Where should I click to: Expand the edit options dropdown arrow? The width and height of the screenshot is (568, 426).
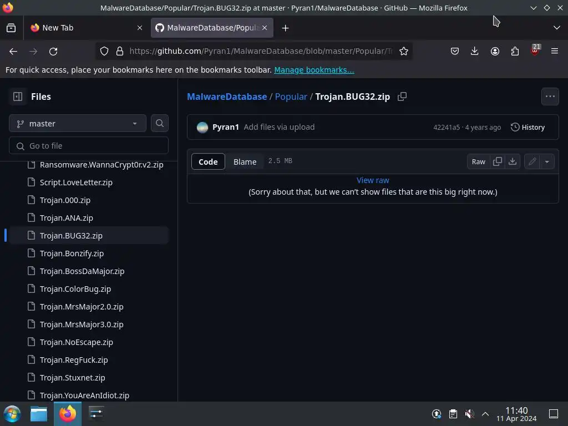[547, 161]
